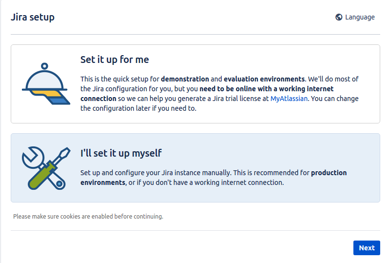Click the serving cloche icon

[46, 84]
